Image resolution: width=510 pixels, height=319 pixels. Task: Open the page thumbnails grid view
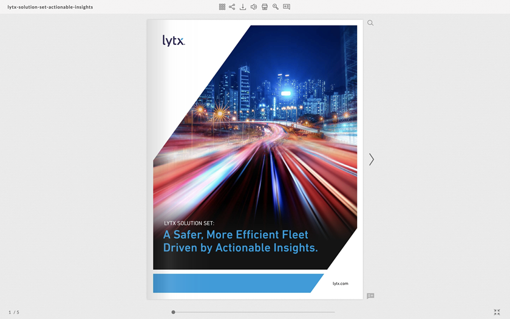coord(222,7)
